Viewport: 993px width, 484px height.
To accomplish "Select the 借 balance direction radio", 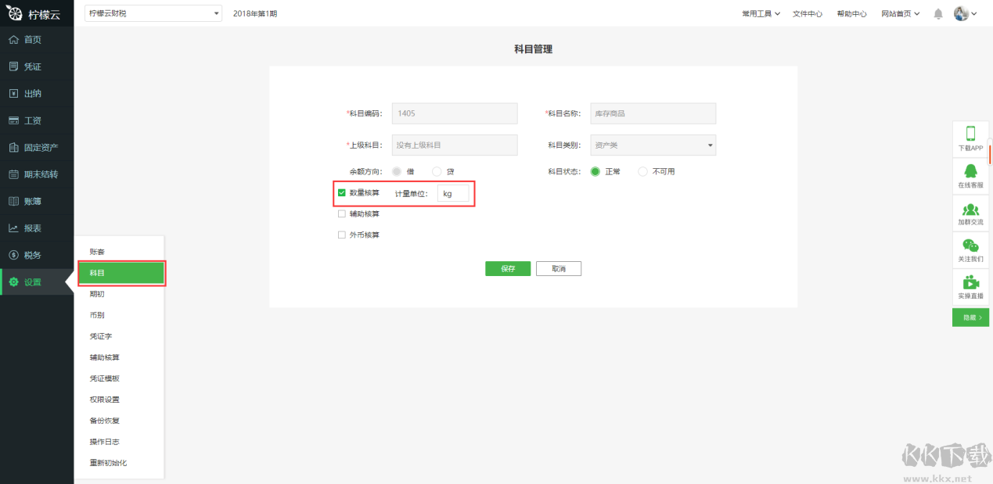I will (396, 170).
